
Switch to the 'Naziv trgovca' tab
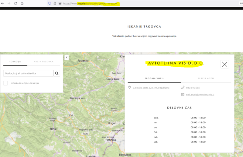pos(43,62)
